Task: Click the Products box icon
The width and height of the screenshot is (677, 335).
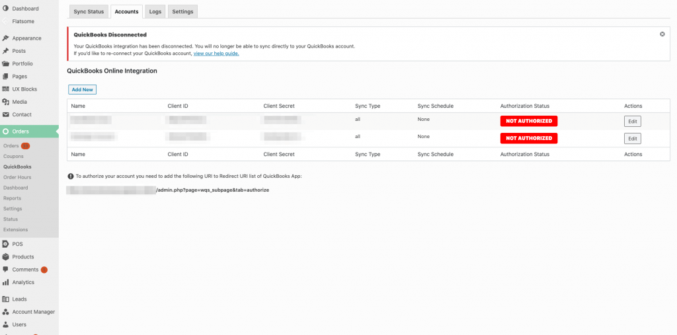Action: [5, 257]
